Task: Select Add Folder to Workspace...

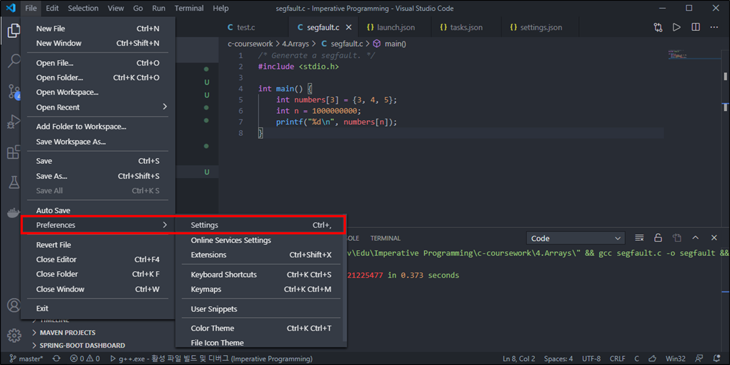Action: point(98,127)
